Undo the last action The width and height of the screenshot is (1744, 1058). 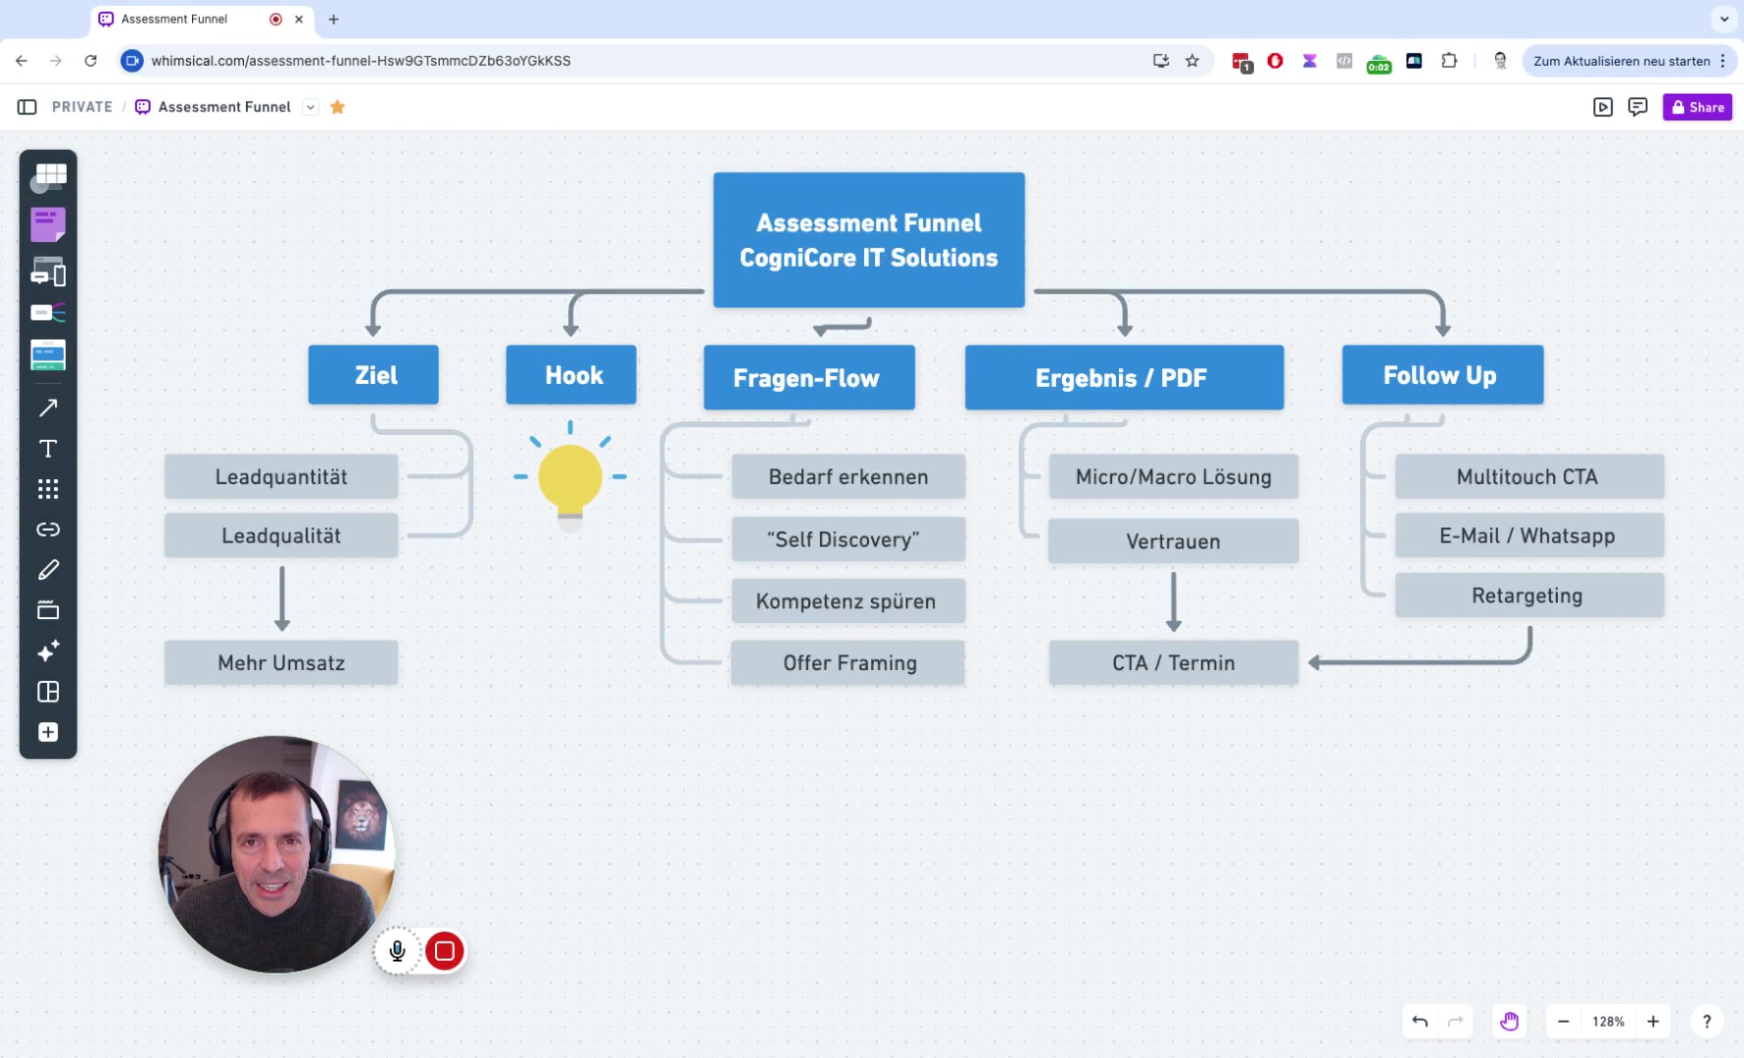1420,1022
